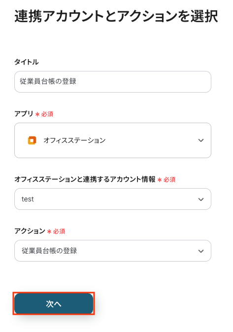This screenshot has height=332, width=233.
Task: Click the タイトル field label
Action: tap(27, 62)
